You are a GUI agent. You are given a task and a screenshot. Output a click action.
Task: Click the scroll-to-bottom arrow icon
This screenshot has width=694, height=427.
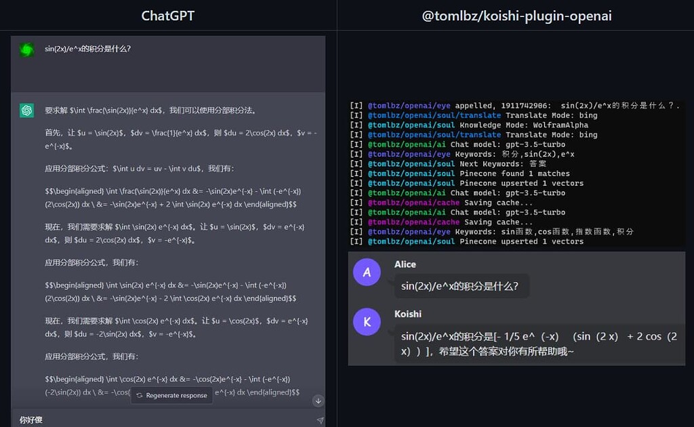318,401
